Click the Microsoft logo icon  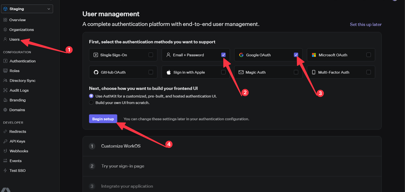pos(314,55)
